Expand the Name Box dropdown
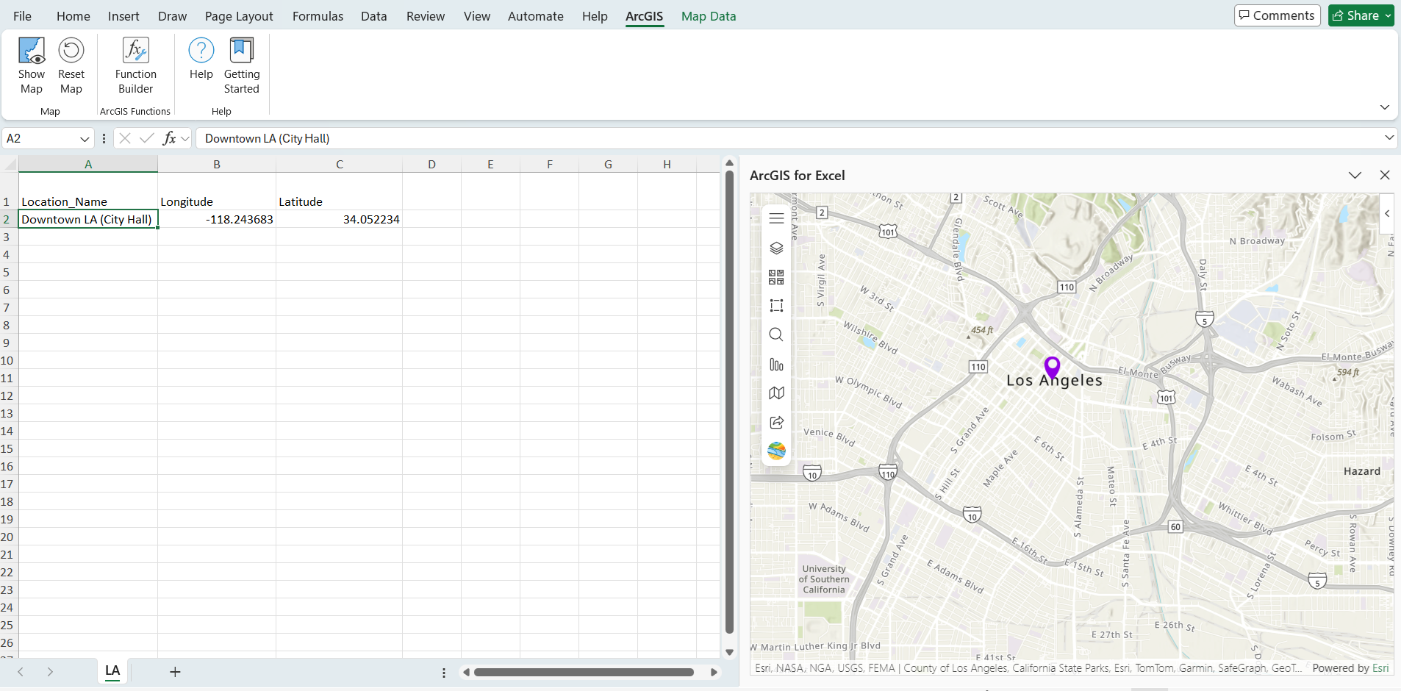Image resolution: width=1401 pixels, height=691 pixels. [85, 139]
